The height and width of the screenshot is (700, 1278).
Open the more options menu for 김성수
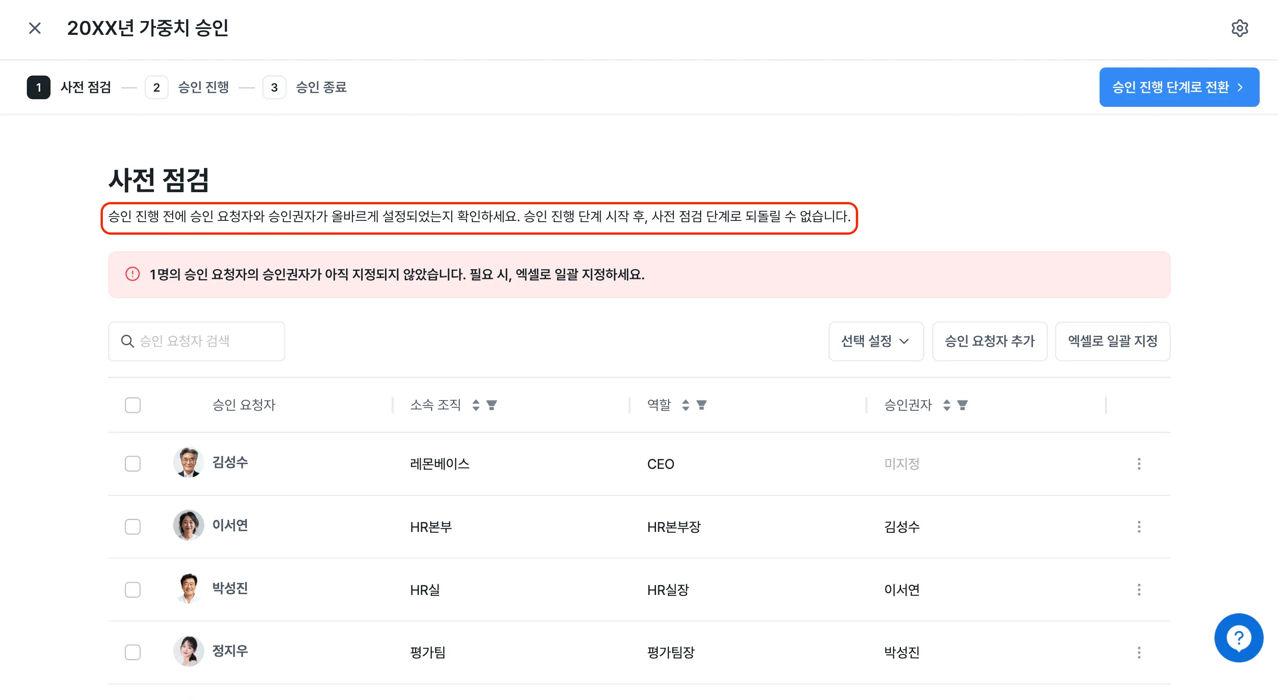point(1138,464)
